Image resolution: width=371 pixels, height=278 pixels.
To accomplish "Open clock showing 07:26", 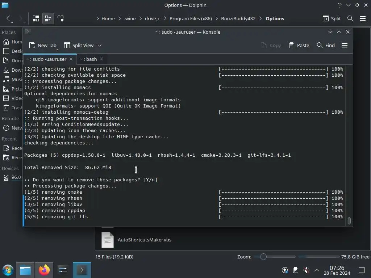I will [x=337, y=270].
